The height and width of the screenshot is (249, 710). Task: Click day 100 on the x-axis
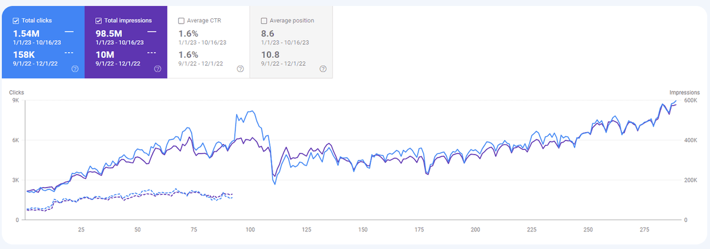coord(250,230)
